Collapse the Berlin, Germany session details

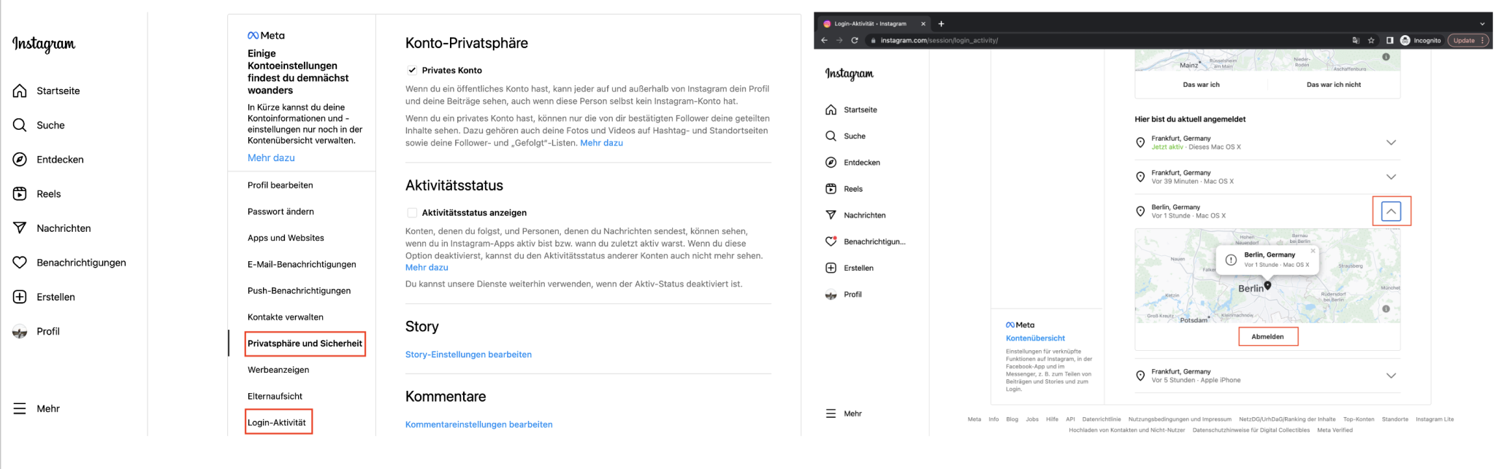(x=1392, y=211)
